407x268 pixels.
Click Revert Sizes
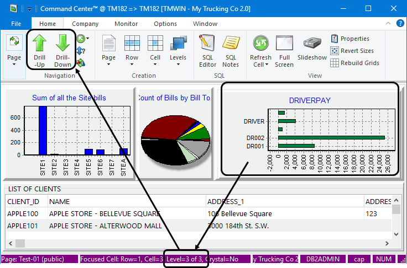click(352, 51)
